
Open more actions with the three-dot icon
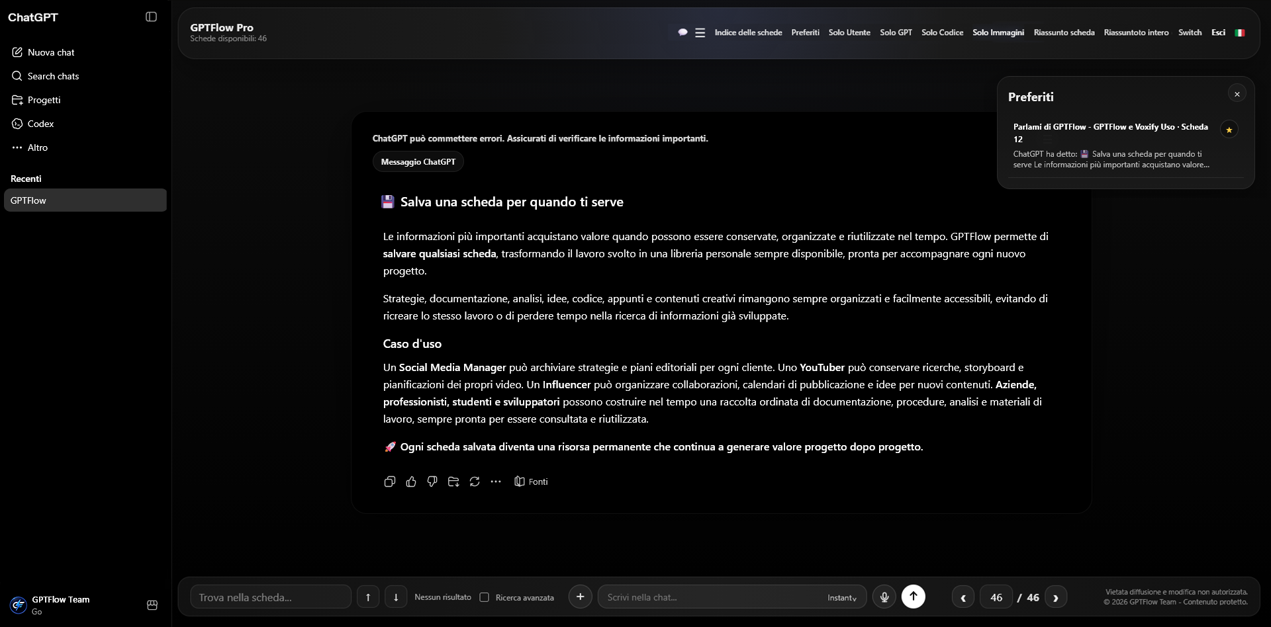click(496, 481)
